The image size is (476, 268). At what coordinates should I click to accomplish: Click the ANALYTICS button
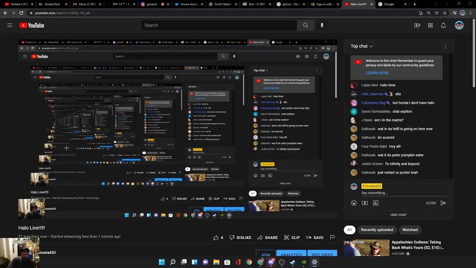291,253
